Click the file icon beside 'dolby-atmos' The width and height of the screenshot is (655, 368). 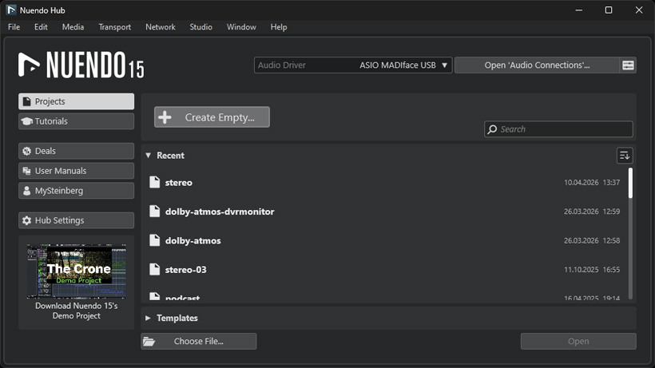point(154,240)
